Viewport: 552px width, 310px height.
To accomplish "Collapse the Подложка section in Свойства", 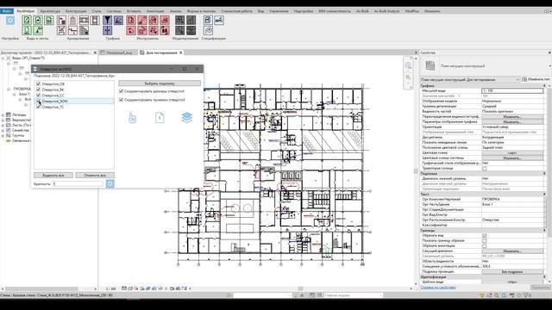I will point(544,173).
